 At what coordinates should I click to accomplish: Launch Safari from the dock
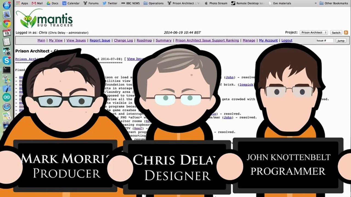pyautogui.click(x=7, y=106)
